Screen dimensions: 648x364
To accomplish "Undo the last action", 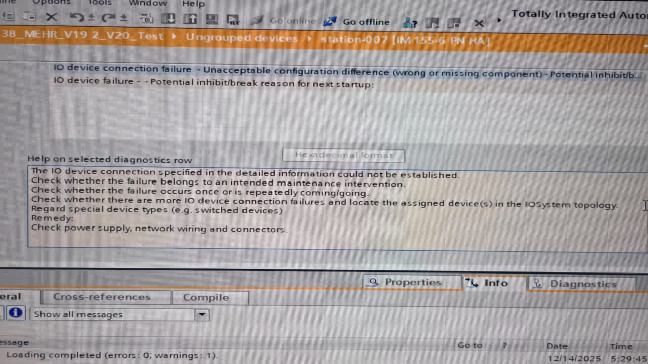I will point(76,18).
